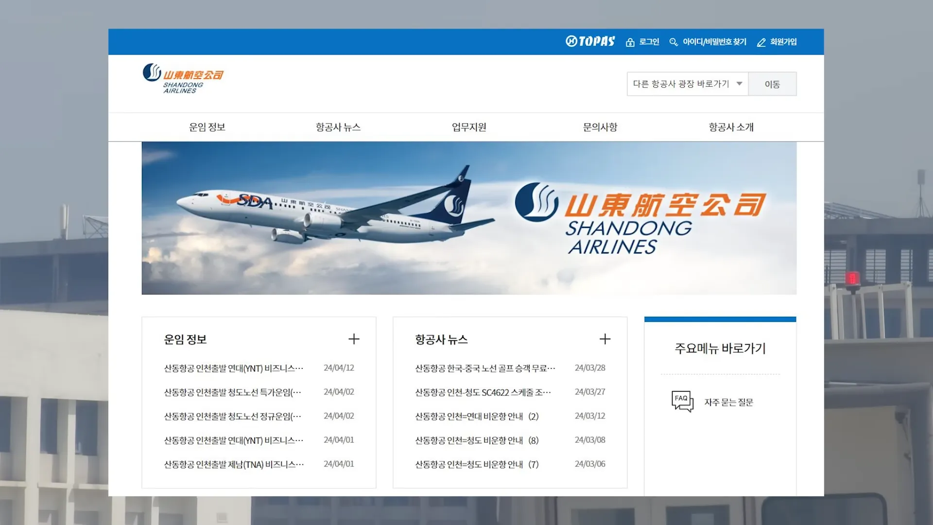
Task: Open the 다른 항공사 광장 바로가기 dropdown
Action: tap(687, 84)
